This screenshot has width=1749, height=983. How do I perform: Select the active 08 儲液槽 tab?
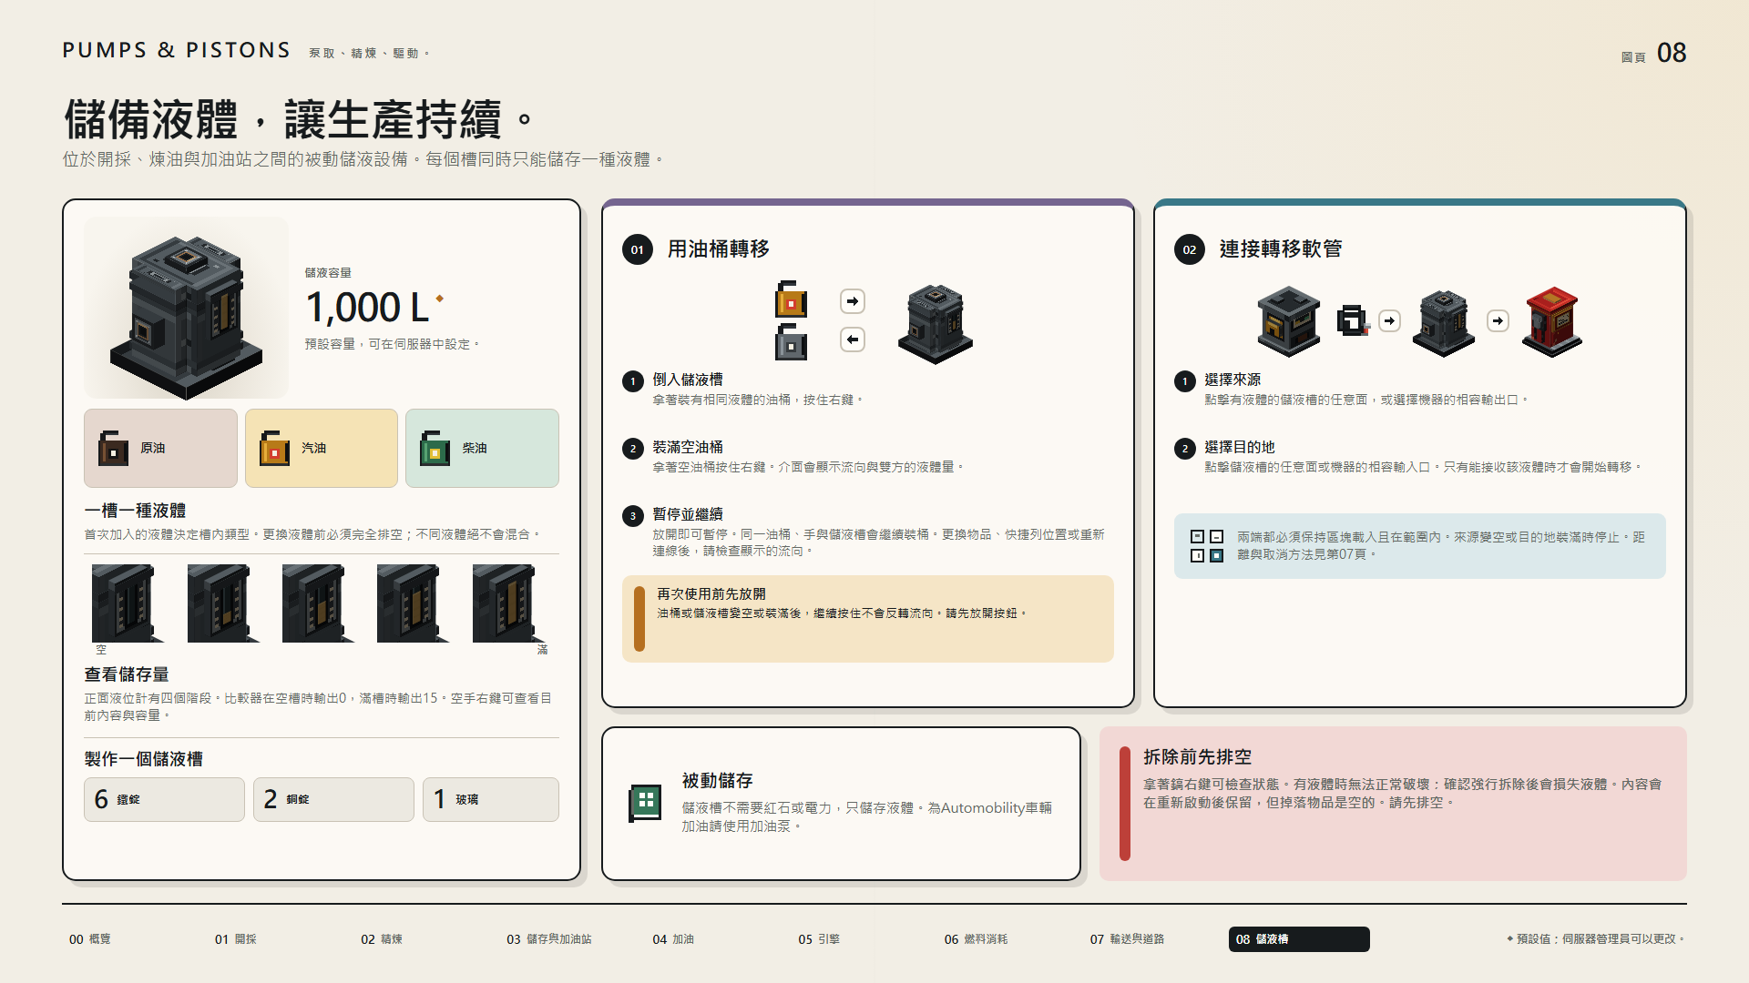1299,939
